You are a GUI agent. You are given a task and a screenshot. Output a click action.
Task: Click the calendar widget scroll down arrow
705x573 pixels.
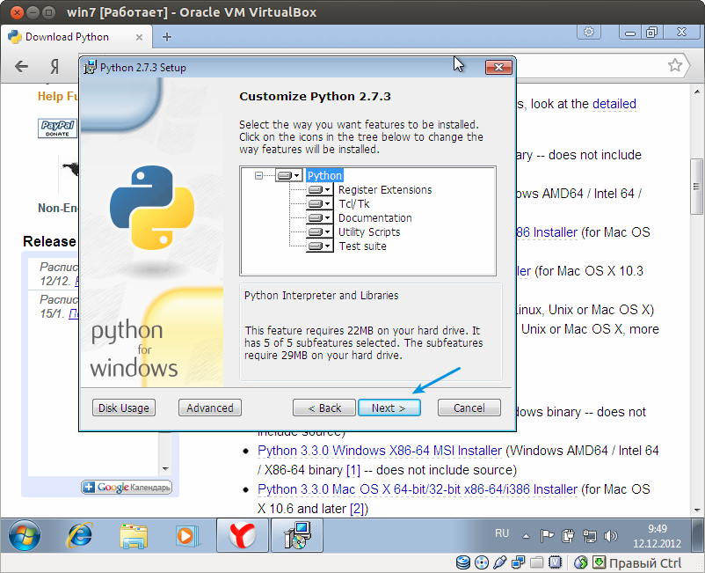(165, 469)
